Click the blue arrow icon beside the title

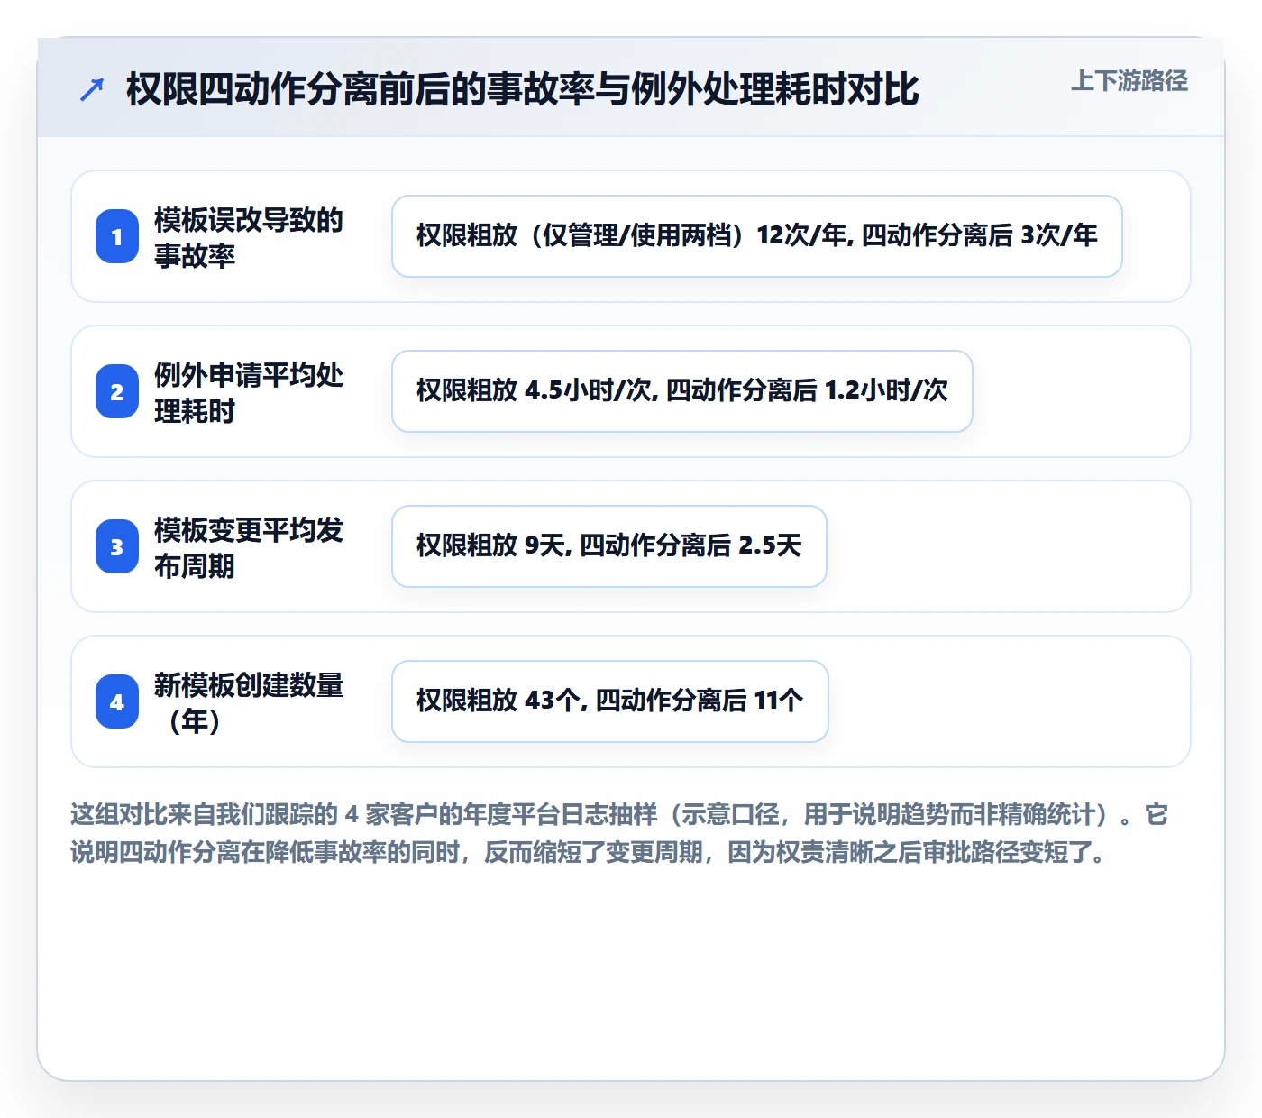[92, 89]
